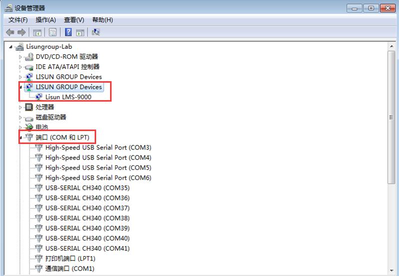Click the Back arrow toolbar icon

(x=10, y=32)
